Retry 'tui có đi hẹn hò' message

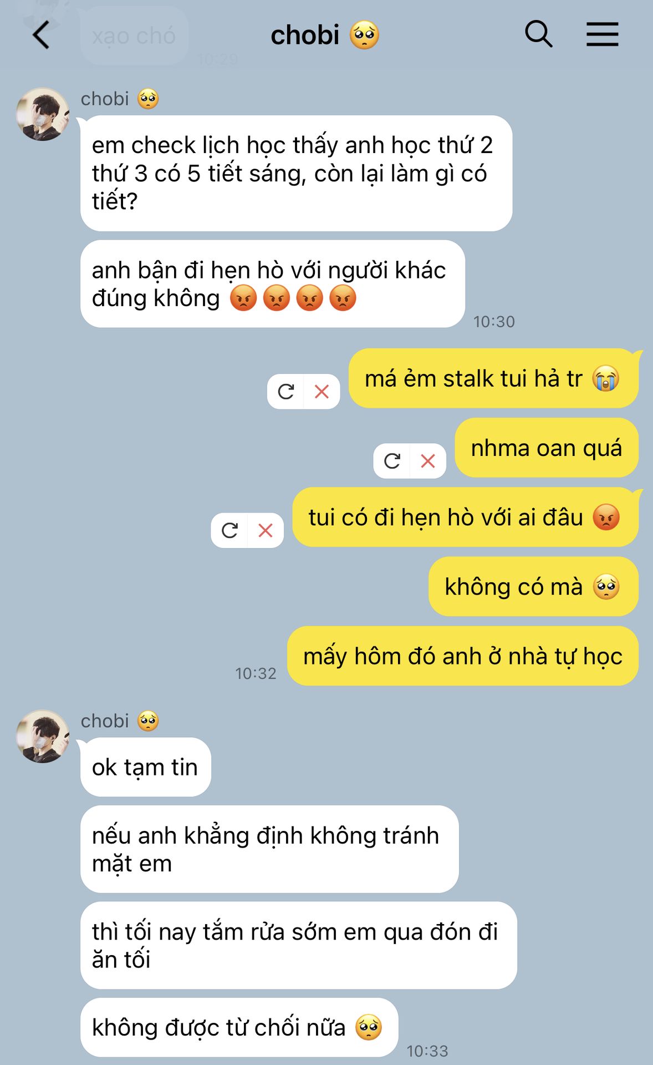(229, 530)
